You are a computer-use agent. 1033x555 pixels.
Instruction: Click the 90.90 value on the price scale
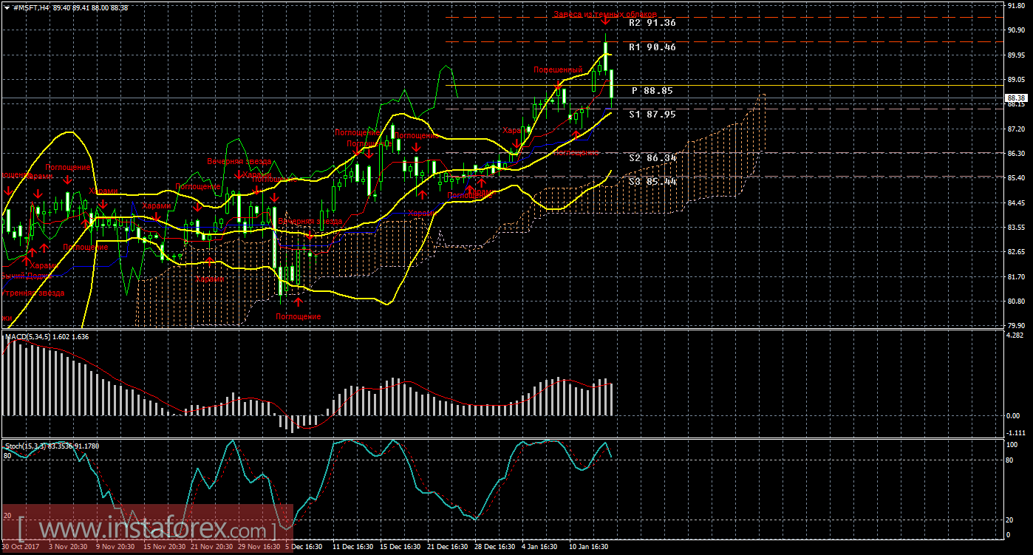pyautogui.click(x=1016, y=30)
